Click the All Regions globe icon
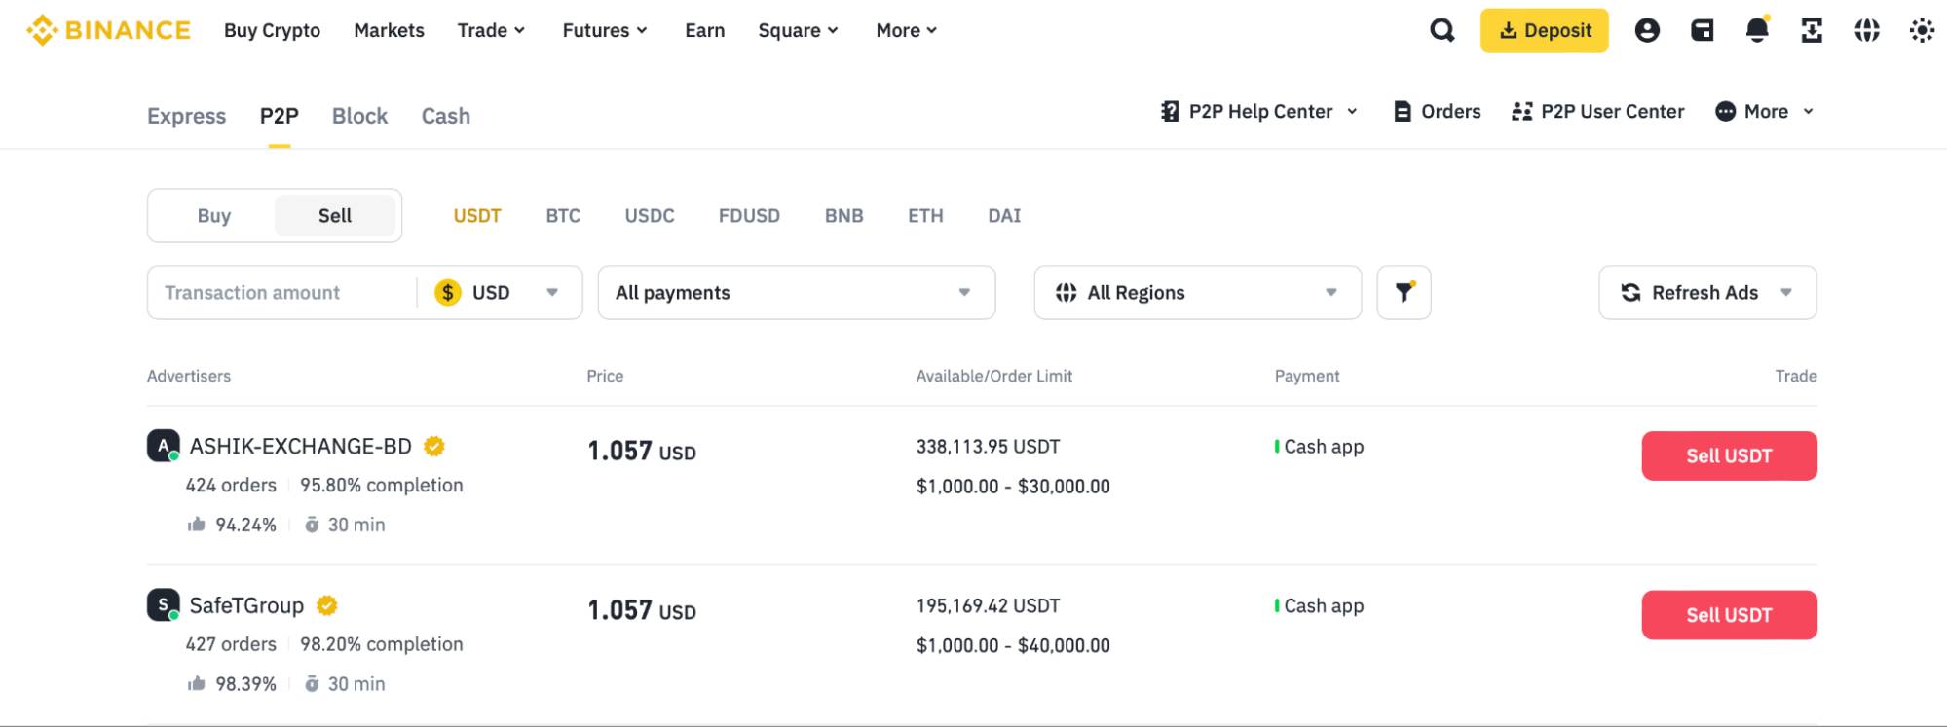 [x=1067, y=292]
